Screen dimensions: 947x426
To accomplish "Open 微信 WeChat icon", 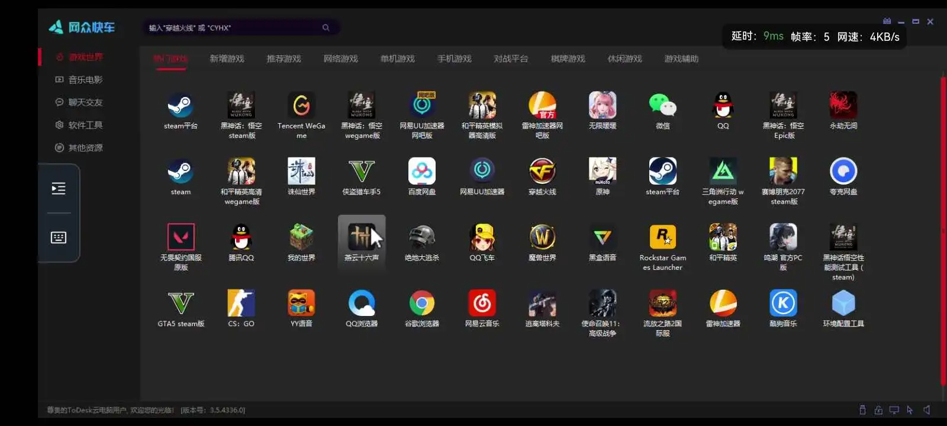I will pos(663,105).
